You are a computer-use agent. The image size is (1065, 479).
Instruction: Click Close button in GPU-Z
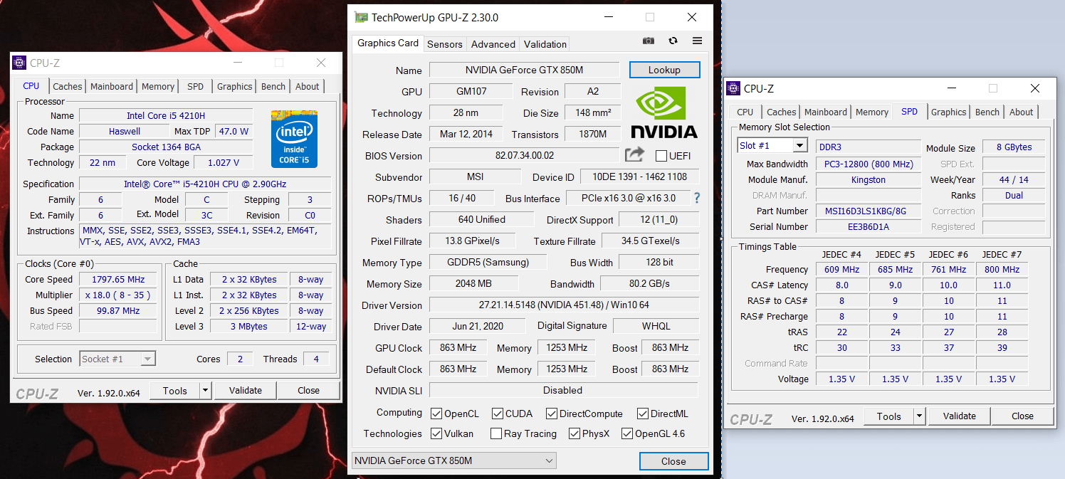coord(673,461)
